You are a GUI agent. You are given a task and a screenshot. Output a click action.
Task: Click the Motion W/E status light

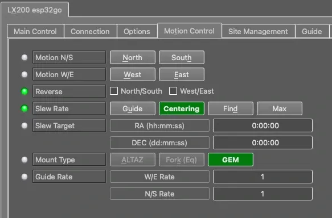click(24, 74)
